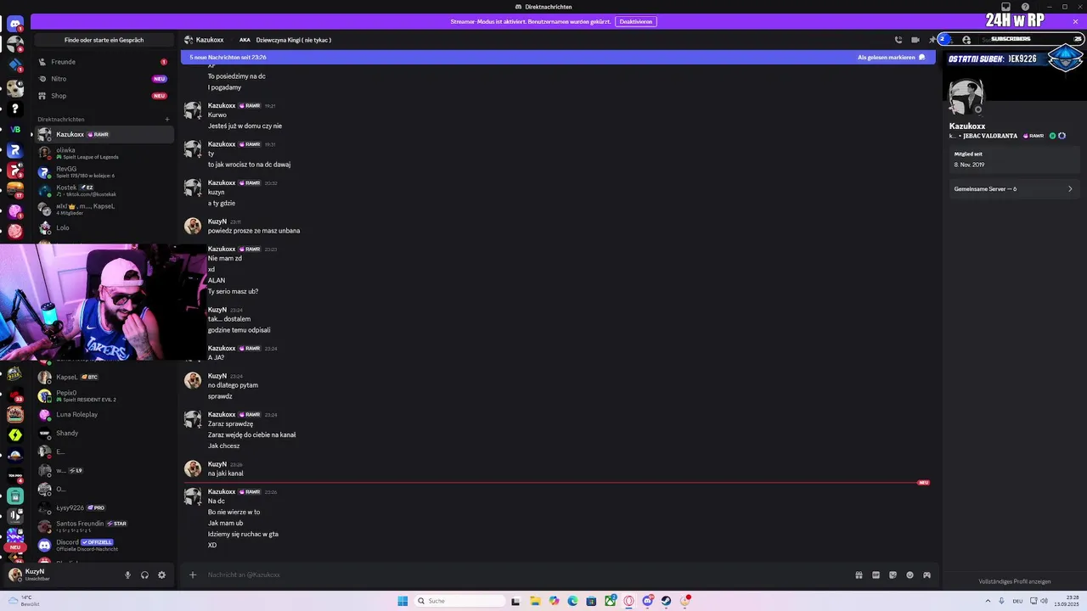Open Kazukoxx direct message
Image resolution: width=1087 pixels, height=611 pixels.
coord(103,134)
